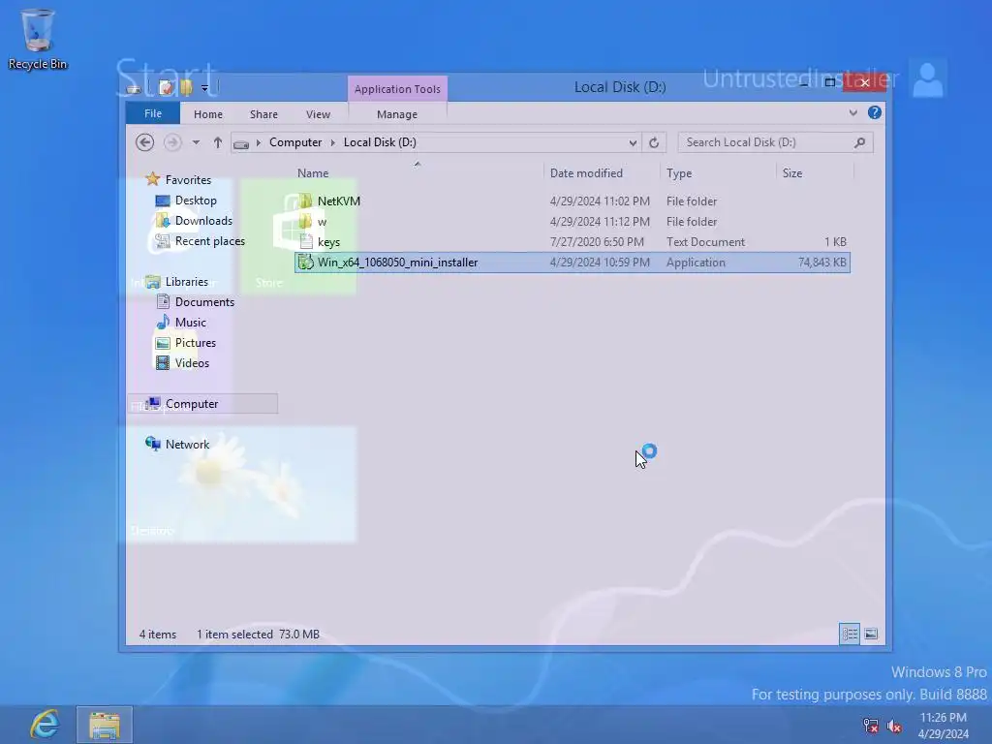Click the 74,843 KB size cell
Screen dimensions: 992x744
821,263
